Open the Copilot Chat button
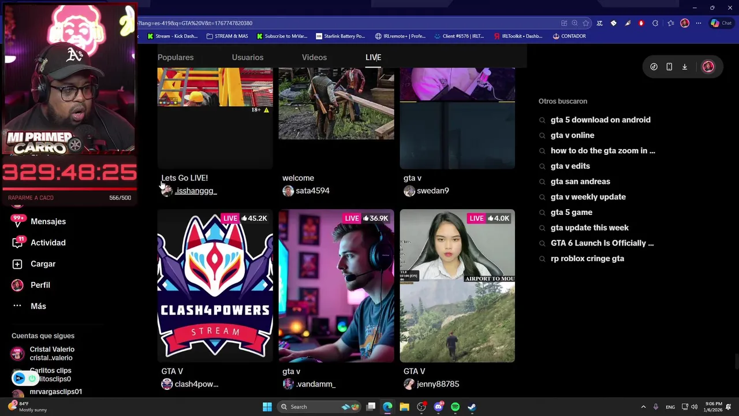 point(722,23)
